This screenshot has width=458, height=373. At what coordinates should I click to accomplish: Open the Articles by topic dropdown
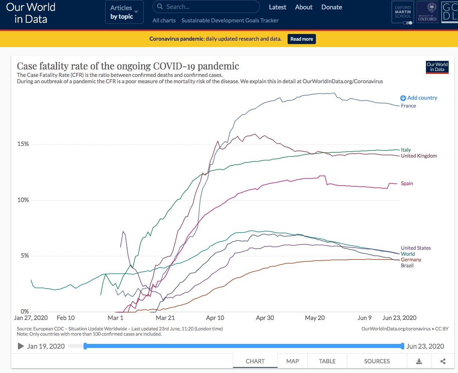(124, 12)
